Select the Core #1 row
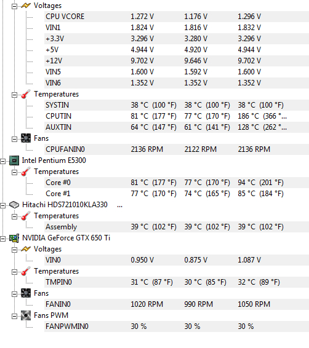This screenshot has width=309, height=348. click(177, 194)
